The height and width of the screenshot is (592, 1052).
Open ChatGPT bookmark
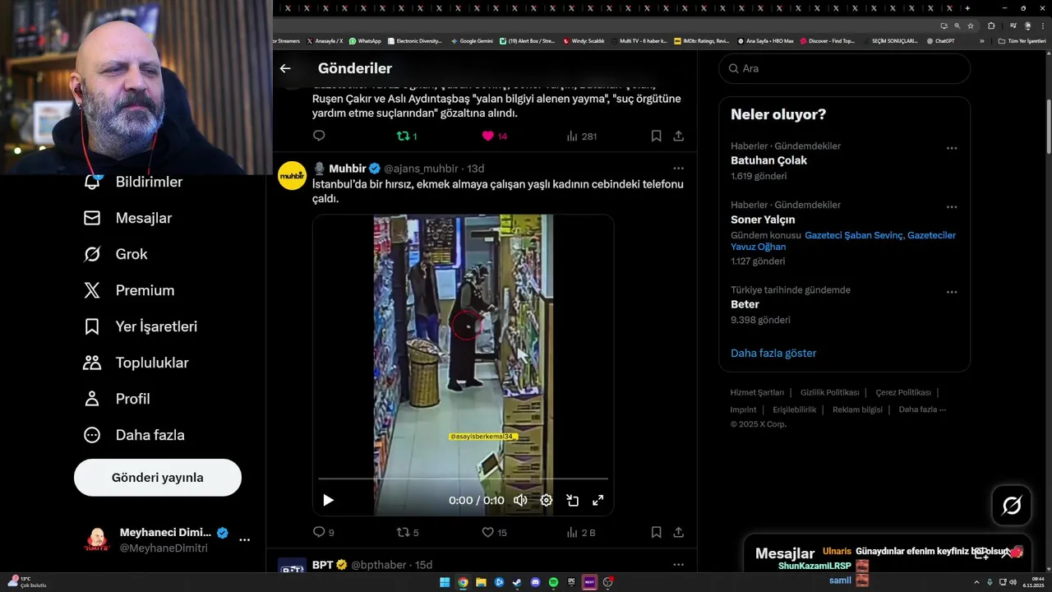940,40
